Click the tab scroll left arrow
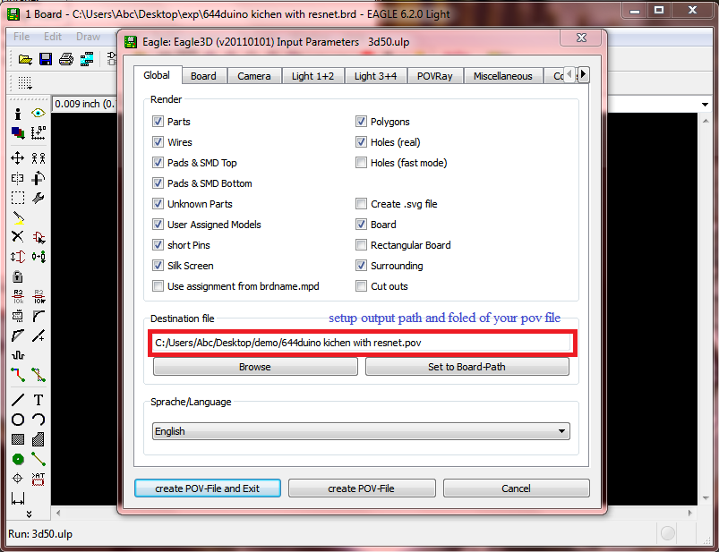 (x=569, y=73)
